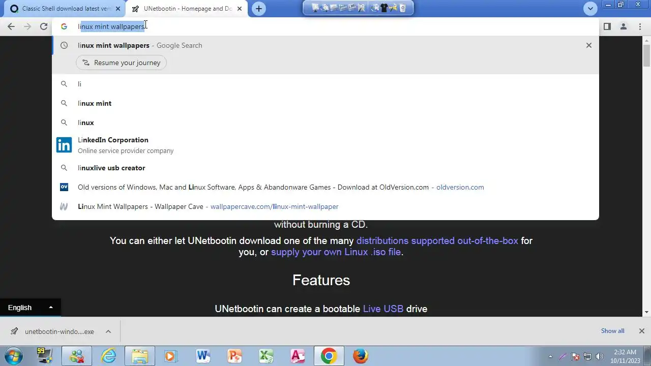Show hidden system tray icons
The image size is (651, 366).
click(x=550, y=356)
